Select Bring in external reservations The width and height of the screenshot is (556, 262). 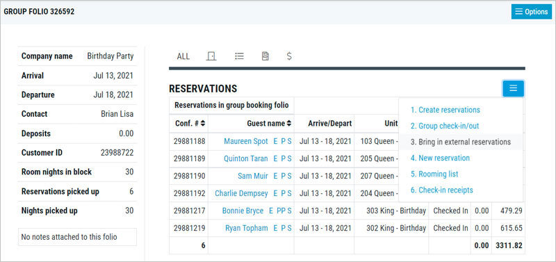(x=461, y=142)
